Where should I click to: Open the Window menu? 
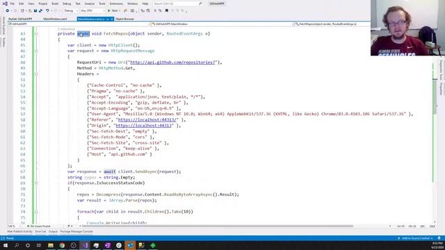pos(132,3)
